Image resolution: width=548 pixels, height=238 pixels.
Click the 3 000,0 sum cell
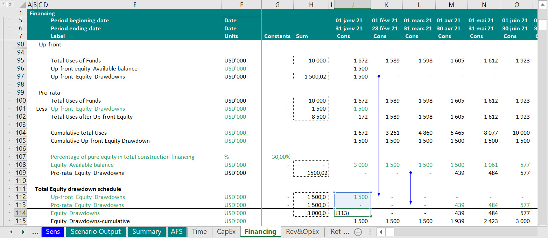coord(311,213)
